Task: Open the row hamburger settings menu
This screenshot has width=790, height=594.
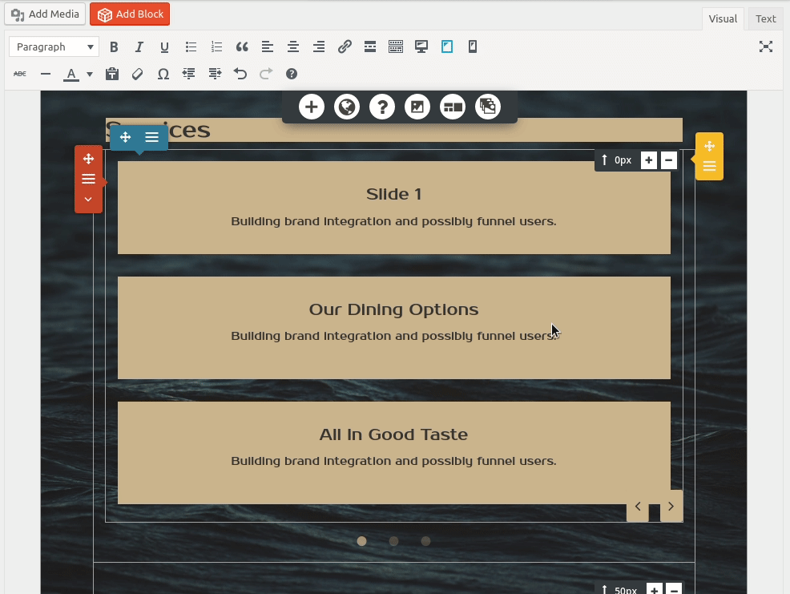Action: click(x=152, y=137)
